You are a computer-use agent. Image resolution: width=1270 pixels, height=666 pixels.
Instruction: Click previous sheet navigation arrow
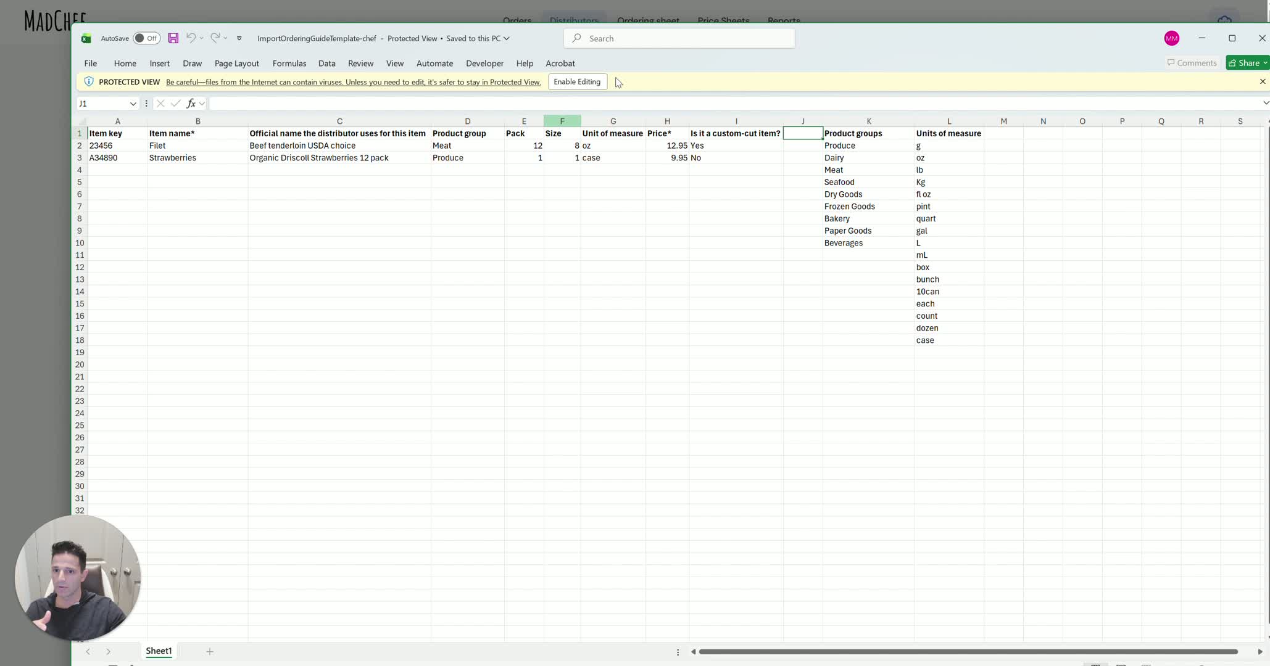click(x=88, y=651)
